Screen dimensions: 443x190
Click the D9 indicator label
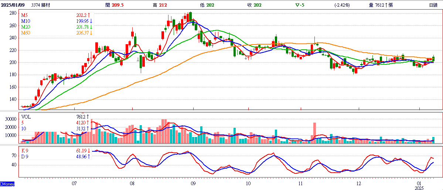point(25,156)
